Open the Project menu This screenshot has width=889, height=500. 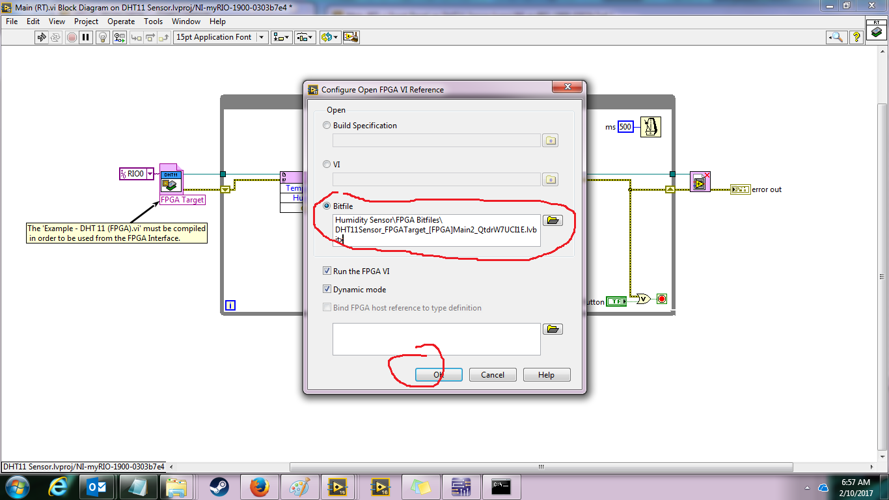(x=86, y=21)
